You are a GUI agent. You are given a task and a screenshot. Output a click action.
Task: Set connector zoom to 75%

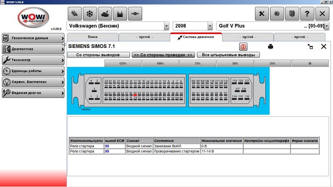tap(198, 63)
